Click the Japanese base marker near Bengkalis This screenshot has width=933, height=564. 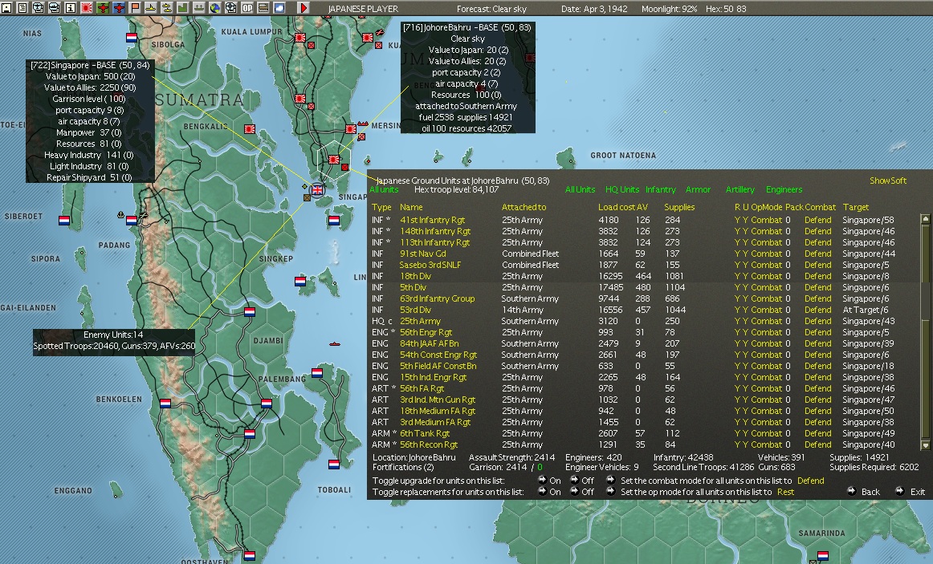click(250, 129)
